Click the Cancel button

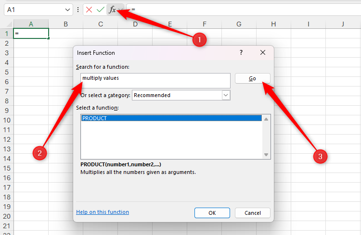click(253, 213)
